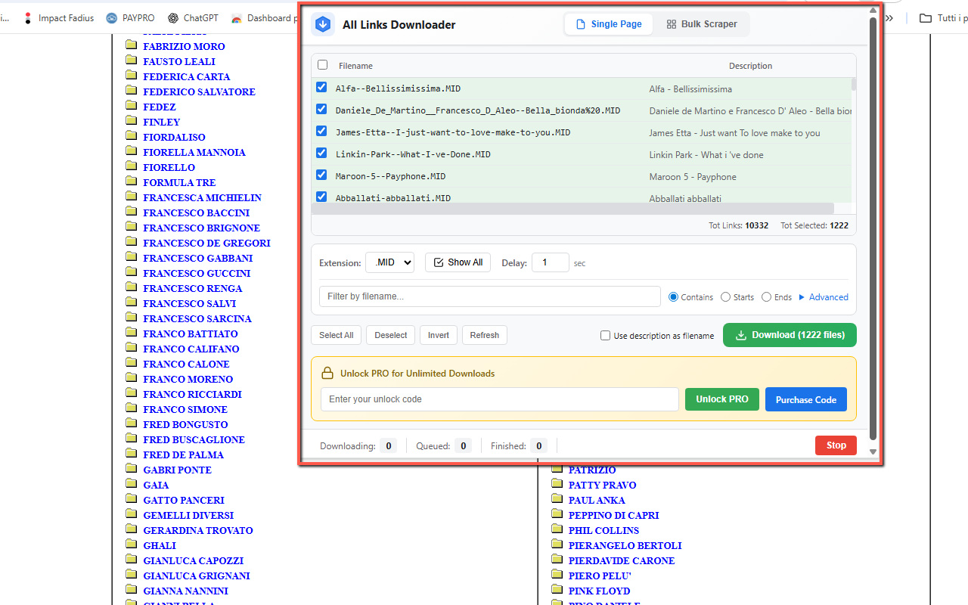The image size is (968, 605).
Task: Click folder icon beside GHALI
Action: click(131, 545)
